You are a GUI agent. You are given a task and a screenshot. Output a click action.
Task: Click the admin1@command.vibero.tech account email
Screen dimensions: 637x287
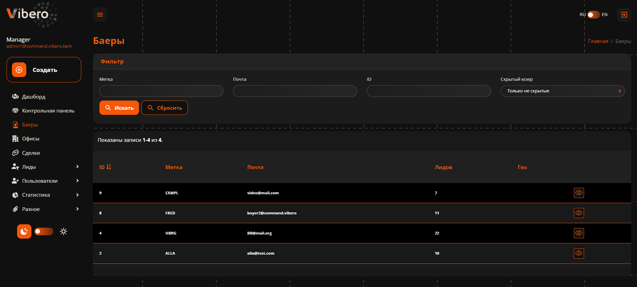click(39, 46)
